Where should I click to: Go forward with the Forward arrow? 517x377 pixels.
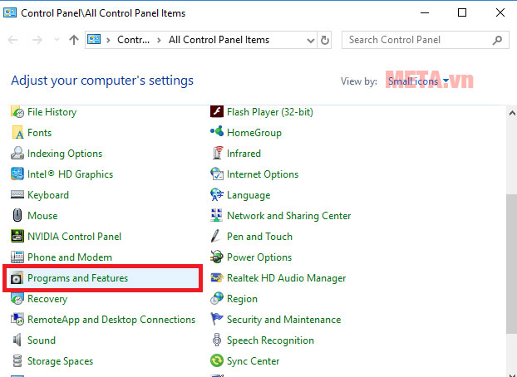point(37,40)
